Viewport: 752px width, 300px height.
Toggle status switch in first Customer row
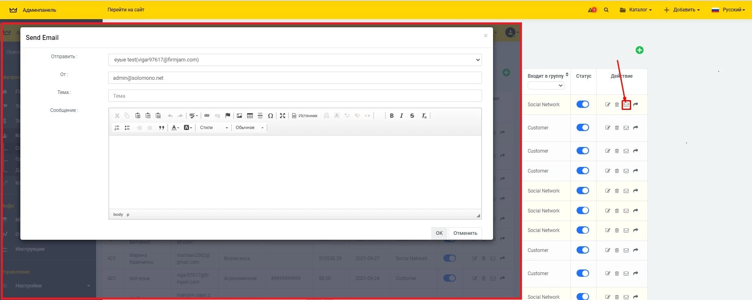583,127
